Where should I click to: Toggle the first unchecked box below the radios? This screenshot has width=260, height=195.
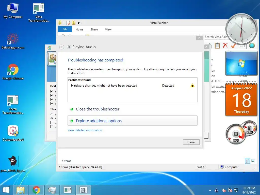(52, 122)
